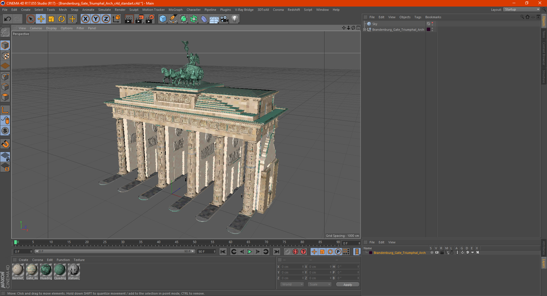Select the Quadrig material thumbnail
547x296 pixels.
60,272
